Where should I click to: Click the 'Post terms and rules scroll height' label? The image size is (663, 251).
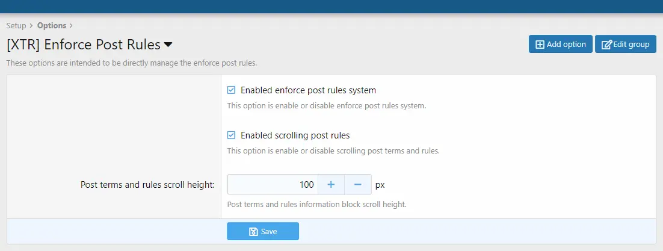[x=147, y=185]
